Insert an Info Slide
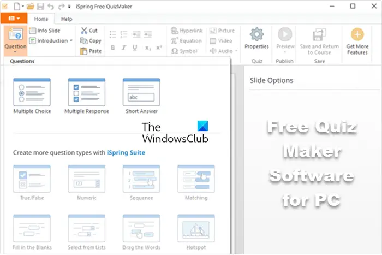Screen dimensions: 382x255 (x=45, y=31)
